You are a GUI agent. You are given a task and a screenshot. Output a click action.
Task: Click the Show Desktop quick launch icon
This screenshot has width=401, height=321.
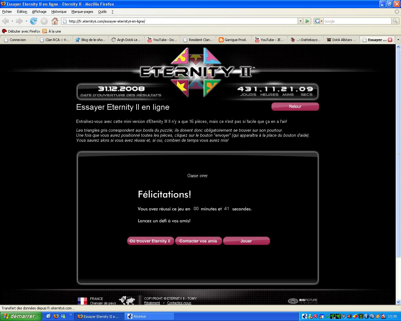click(x=49, y=316)
